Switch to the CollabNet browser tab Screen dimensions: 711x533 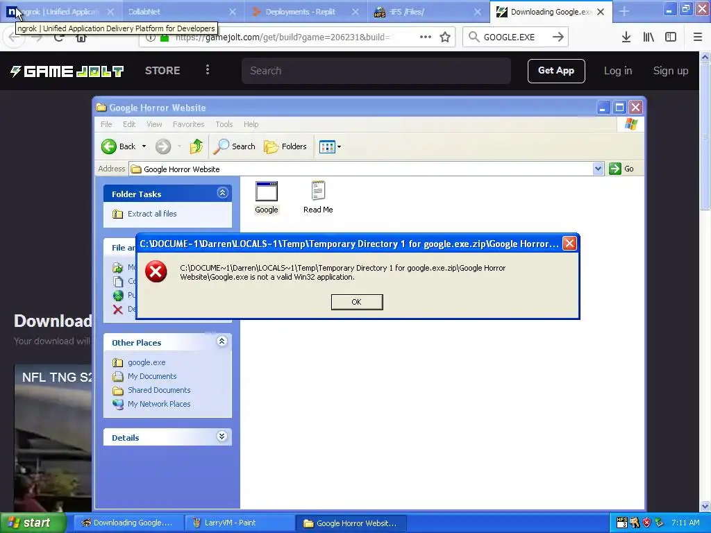(181, 12)
